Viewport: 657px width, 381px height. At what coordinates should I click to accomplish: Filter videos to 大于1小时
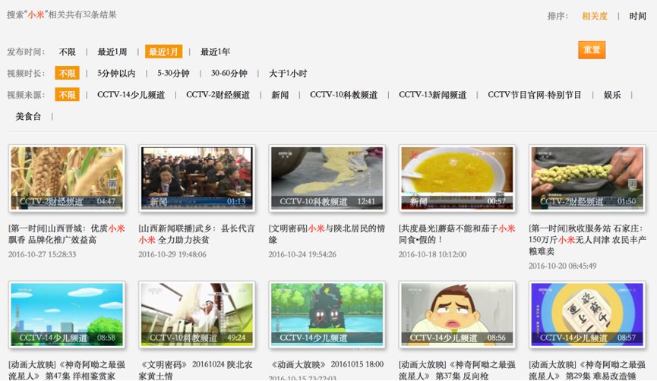(288, 74)
